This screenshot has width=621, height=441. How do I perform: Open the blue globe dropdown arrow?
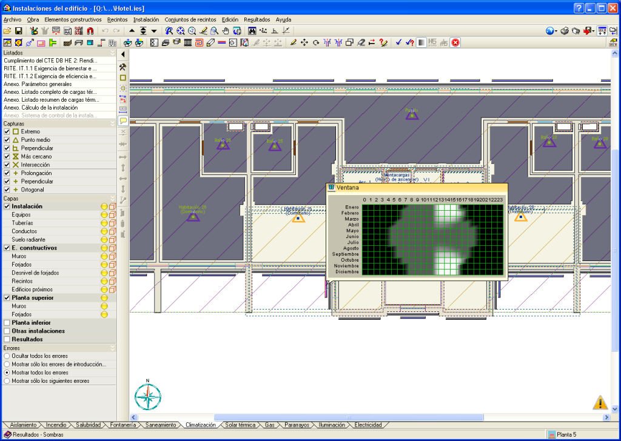556,31
